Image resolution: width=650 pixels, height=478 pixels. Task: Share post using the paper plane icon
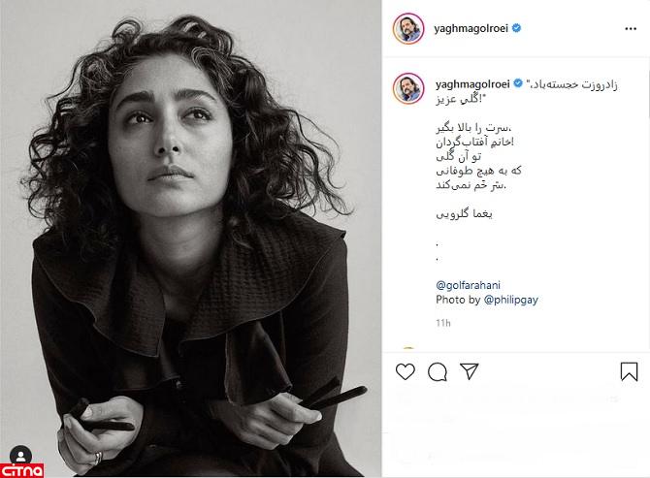tap(470, 371)
